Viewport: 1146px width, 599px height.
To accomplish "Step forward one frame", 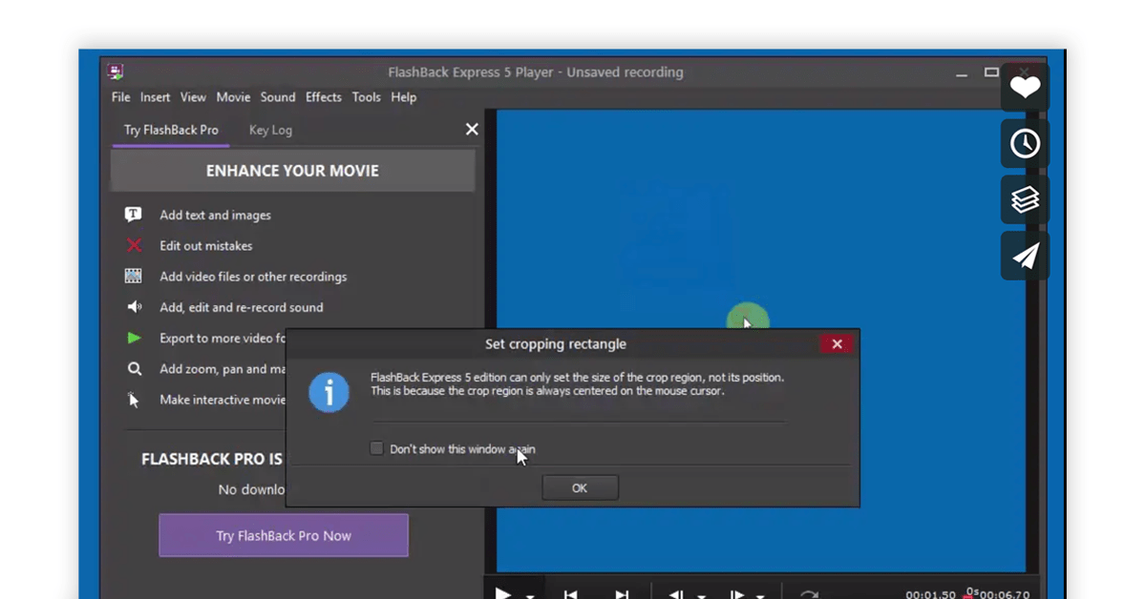I will point(736,593).
